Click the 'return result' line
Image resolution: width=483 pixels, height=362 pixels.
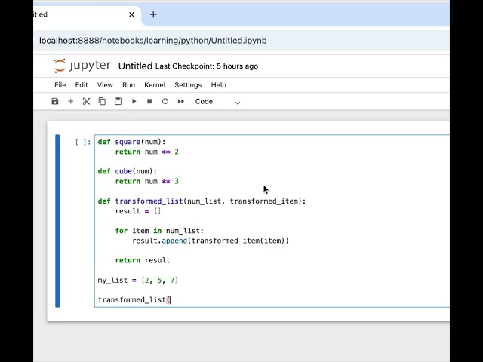click(x=143, y=260)
